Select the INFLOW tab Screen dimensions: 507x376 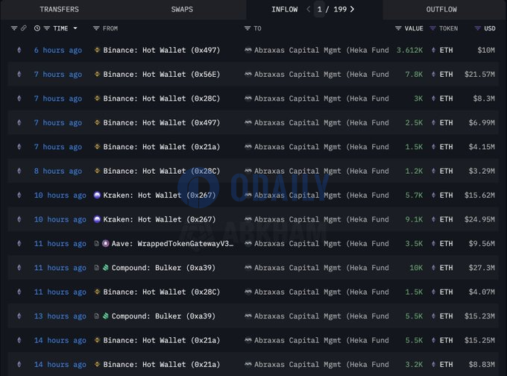point(285,10)
